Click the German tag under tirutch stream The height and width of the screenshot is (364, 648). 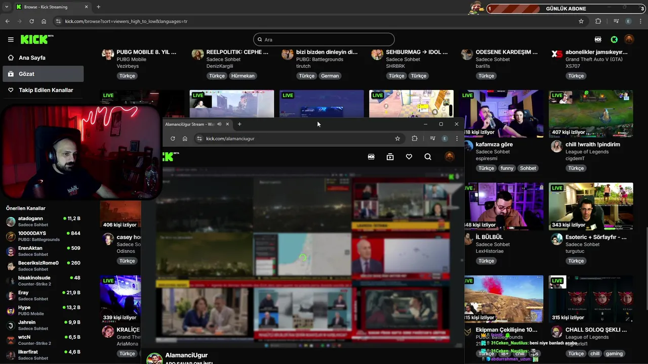[330, 76]
